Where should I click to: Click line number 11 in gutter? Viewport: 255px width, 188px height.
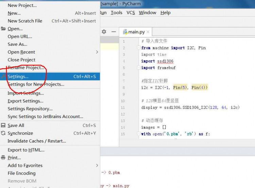pos(123,107)
